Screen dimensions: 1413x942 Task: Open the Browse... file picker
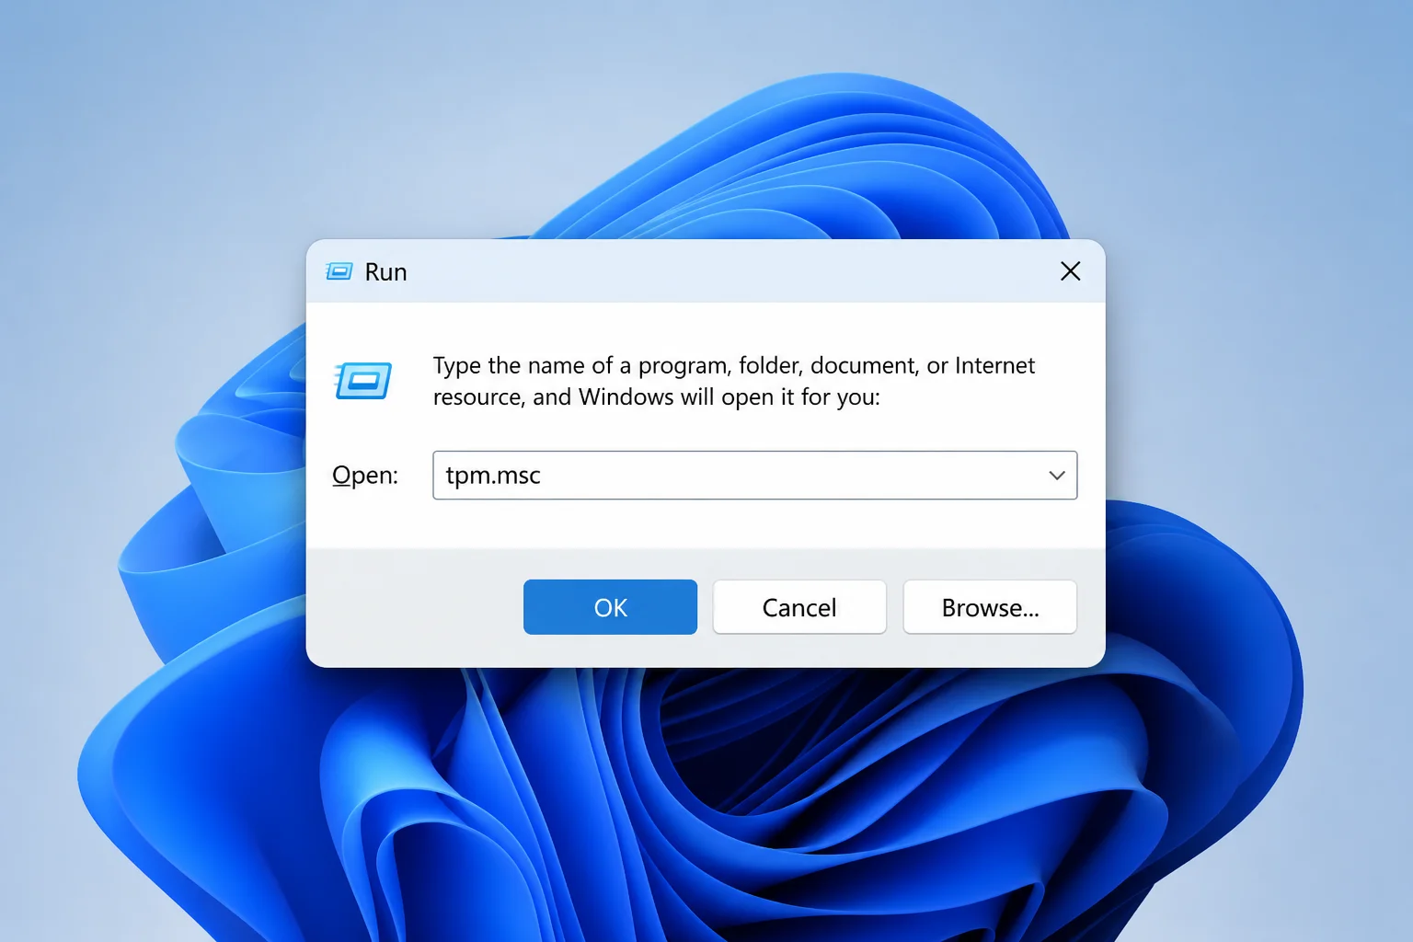(990, 607)
